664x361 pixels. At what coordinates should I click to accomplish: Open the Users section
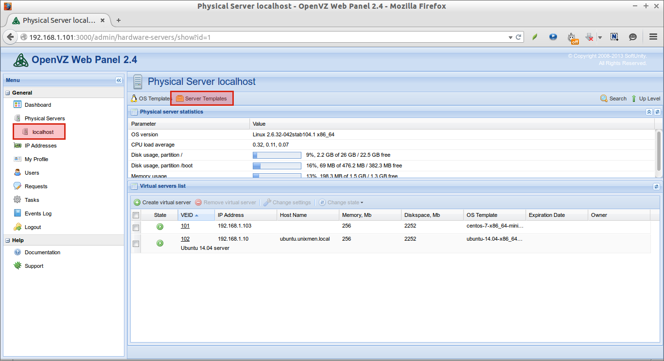coord(32,173)
